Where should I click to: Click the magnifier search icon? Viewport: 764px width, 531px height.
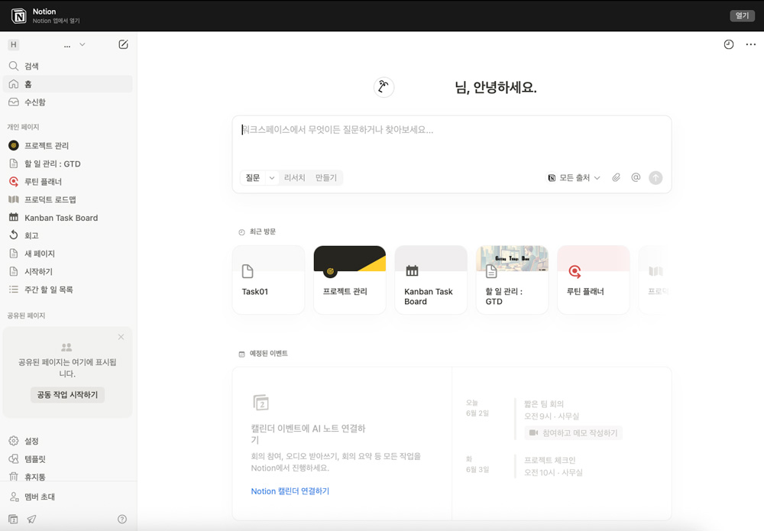[14, 66]
